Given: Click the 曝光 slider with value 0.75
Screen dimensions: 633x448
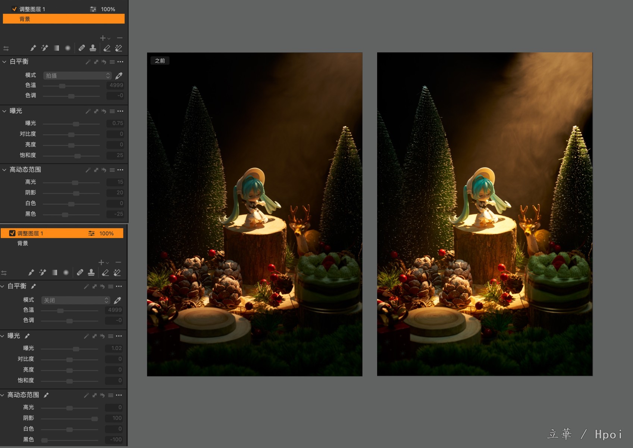Looking at the screenshot, I should [71, 124].
